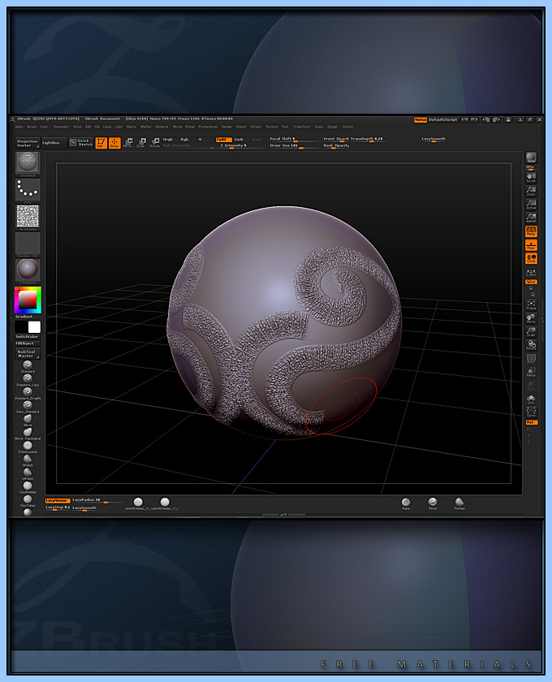Click the Menus button in title bar

420,119
